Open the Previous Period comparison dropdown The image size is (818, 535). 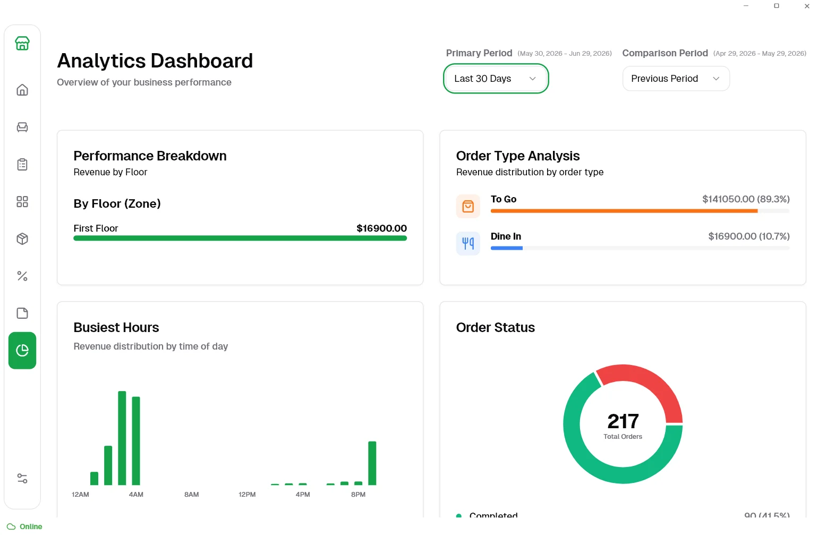pos(676,79)
